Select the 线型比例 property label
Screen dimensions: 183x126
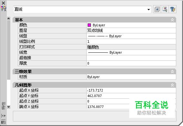27,41
